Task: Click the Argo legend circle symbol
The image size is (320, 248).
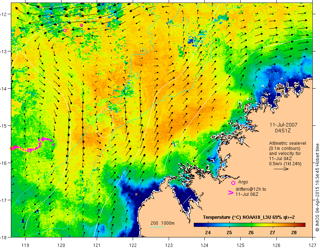Action: pyautogui.click(x=233, y=183)
